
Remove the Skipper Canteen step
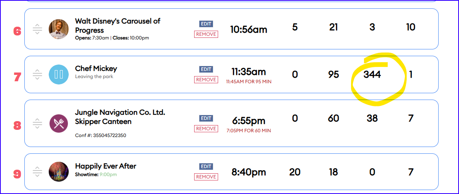click(x=206, y=129)
